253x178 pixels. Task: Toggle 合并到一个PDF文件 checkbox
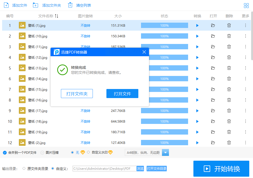(x=5, y=153)
